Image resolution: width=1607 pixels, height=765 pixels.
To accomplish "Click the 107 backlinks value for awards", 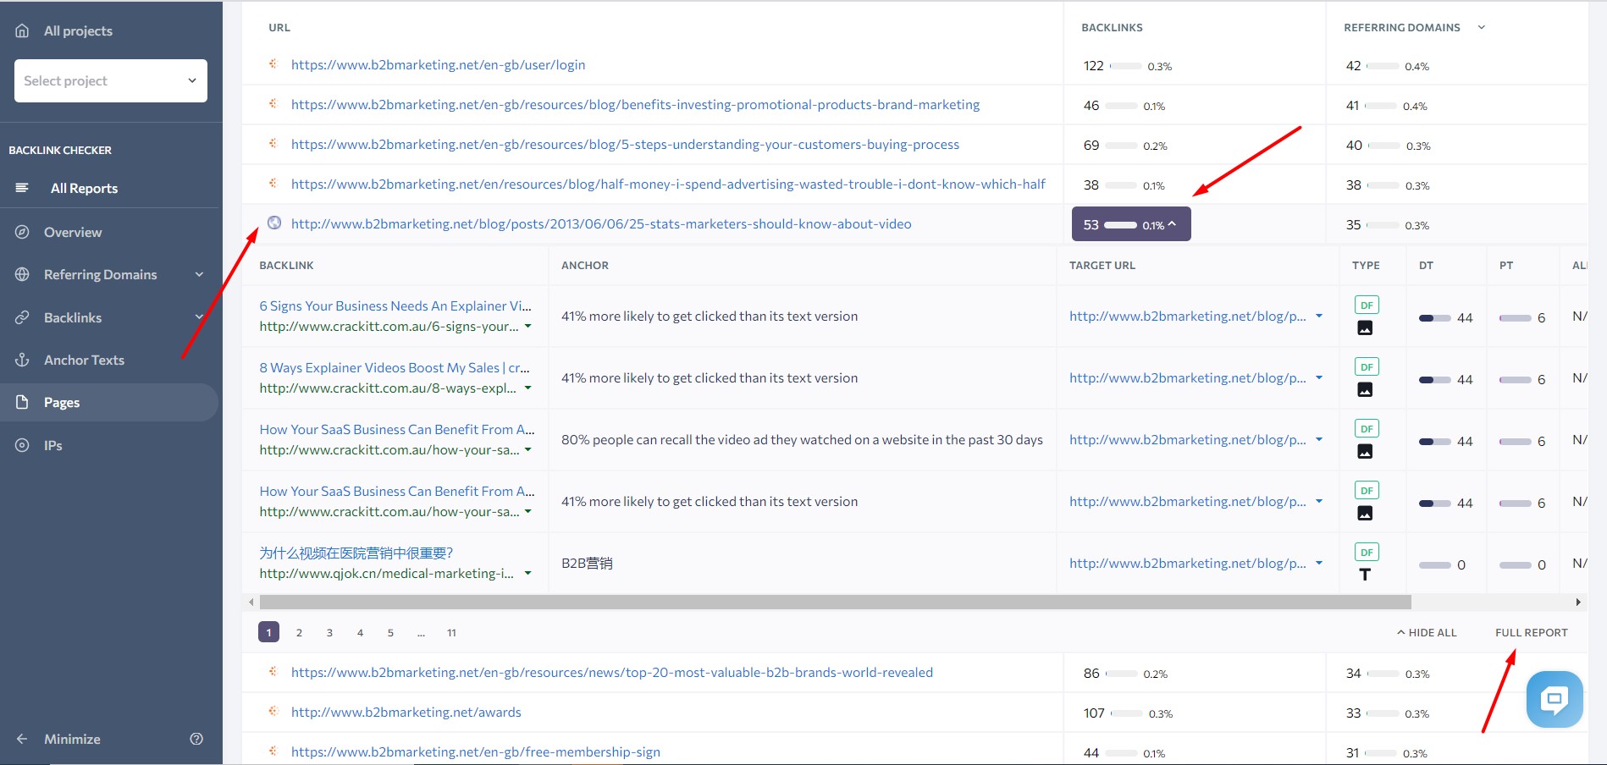I will click(1094, 713).
